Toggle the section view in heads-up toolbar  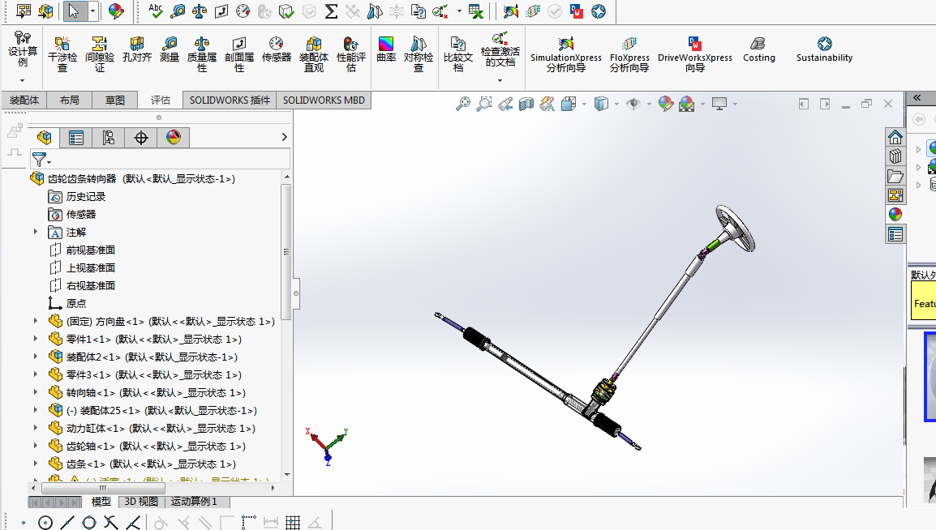(526, 104)
